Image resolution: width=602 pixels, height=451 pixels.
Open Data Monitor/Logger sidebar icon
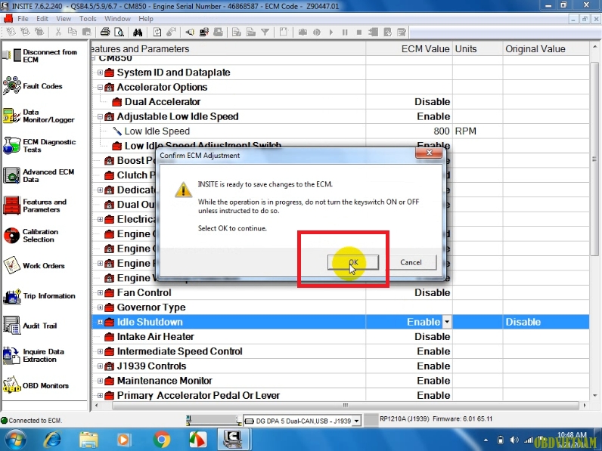coord(11,116)
